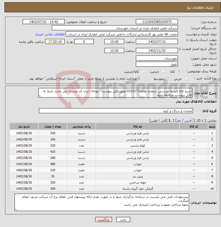Open the اطلاعات تماس خریدار link

tap(50, 34)
